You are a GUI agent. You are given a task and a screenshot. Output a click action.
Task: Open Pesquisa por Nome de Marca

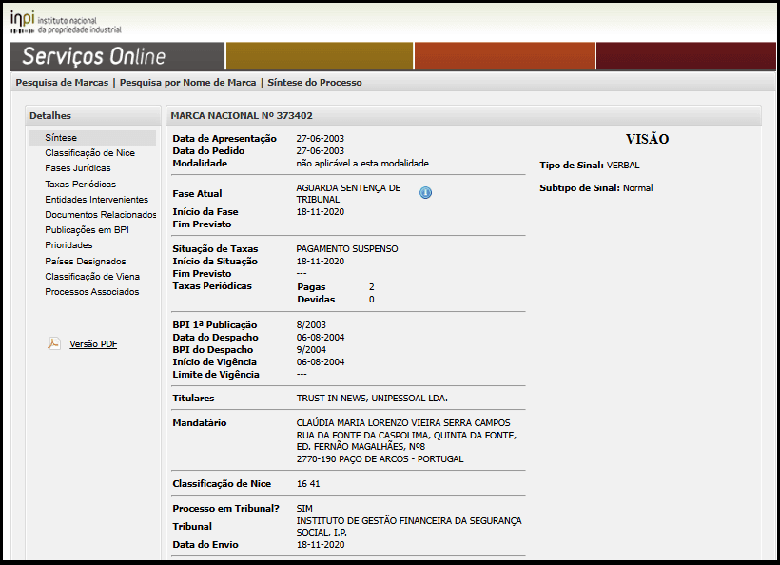(187, 83)
